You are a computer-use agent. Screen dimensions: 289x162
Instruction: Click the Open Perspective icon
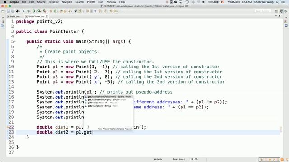click(276, 11)
